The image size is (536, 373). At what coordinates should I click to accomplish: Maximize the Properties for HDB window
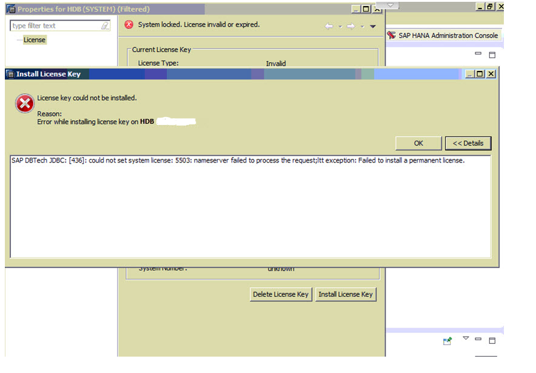point(366,9)
